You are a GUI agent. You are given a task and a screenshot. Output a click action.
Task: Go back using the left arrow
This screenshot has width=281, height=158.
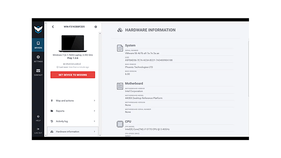click(53, 27)
